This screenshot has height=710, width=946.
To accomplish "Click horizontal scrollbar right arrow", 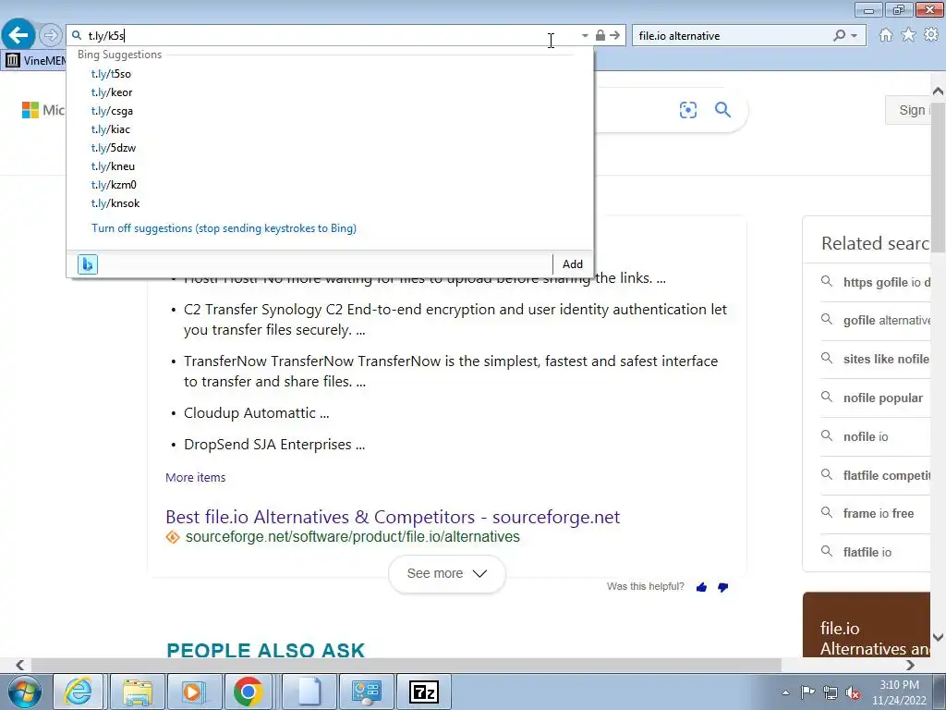I will tap(910, 665).
